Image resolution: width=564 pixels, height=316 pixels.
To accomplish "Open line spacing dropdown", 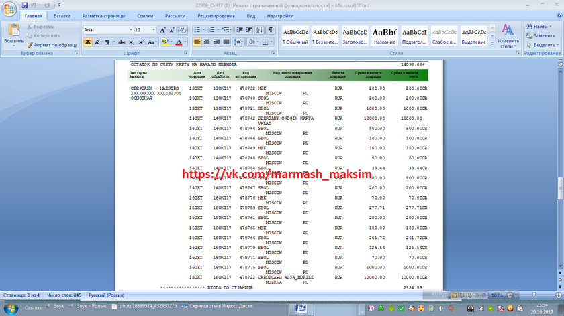I will coord(239,42).
